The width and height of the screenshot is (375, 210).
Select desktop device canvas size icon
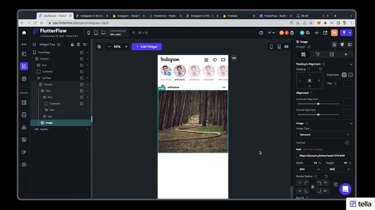103,33
